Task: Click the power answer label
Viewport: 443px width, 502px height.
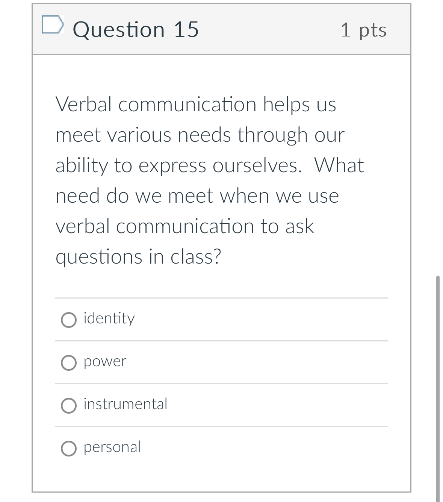Action: coord(104,361)
